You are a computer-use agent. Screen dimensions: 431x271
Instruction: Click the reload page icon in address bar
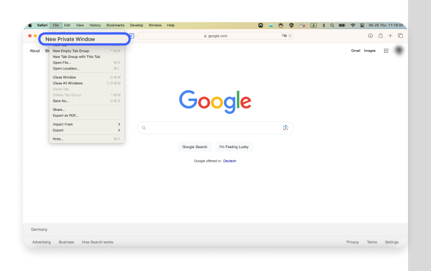(x=290, y=36)
